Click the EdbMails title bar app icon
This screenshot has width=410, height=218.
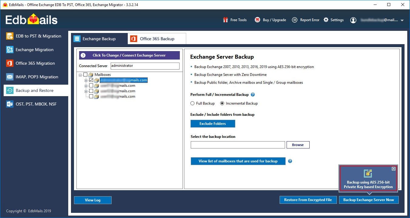pyautogui.click(x=5, y=5)
